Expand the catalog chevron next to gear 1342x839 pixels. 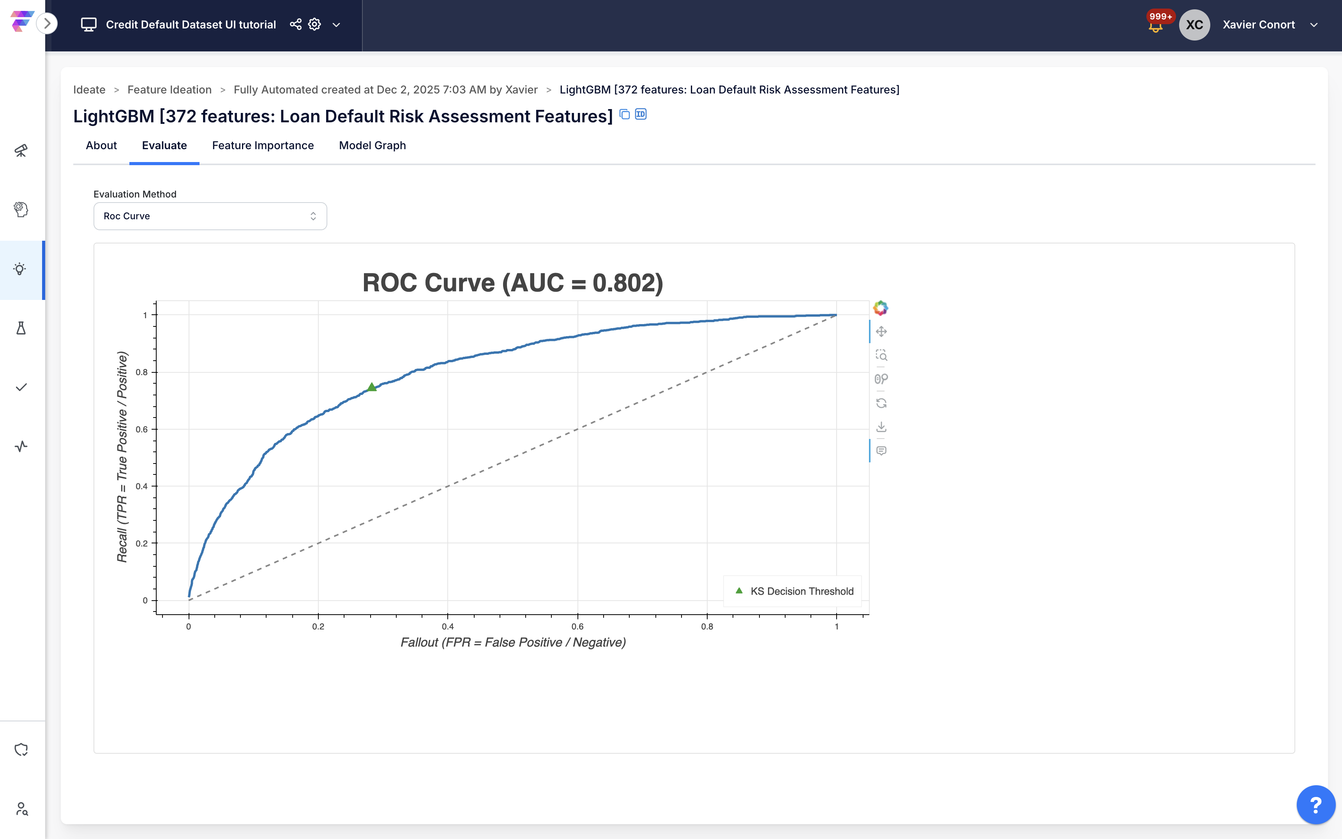click(x=336, y=25)
